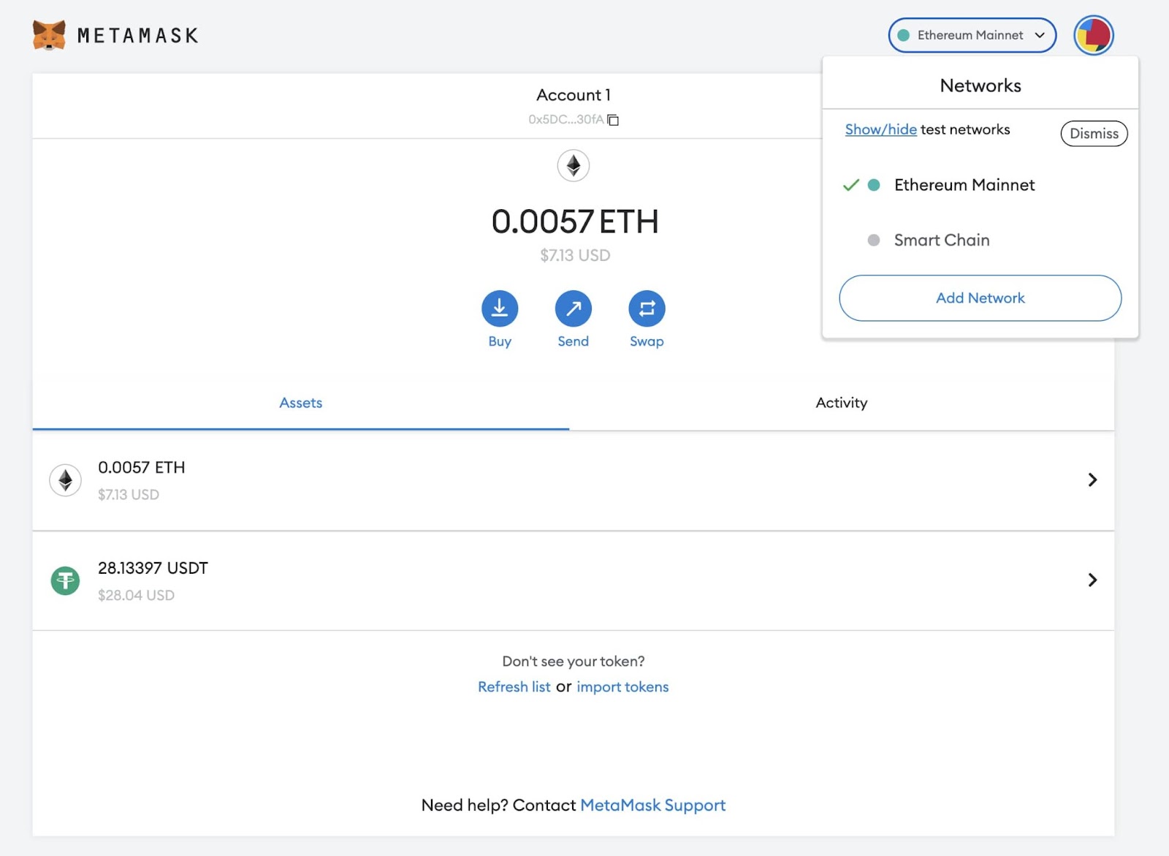Click the Buy label
The width and height of the screenshot is (1169, 856).
[500, 341]
